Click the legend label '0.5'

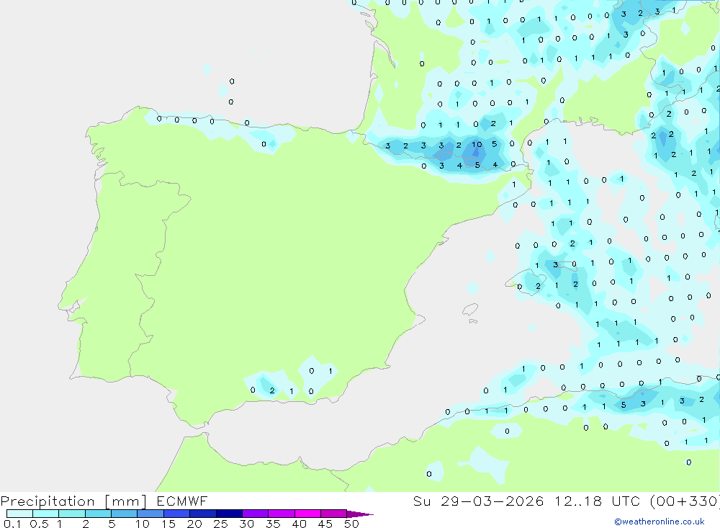[x=39, y=524]
